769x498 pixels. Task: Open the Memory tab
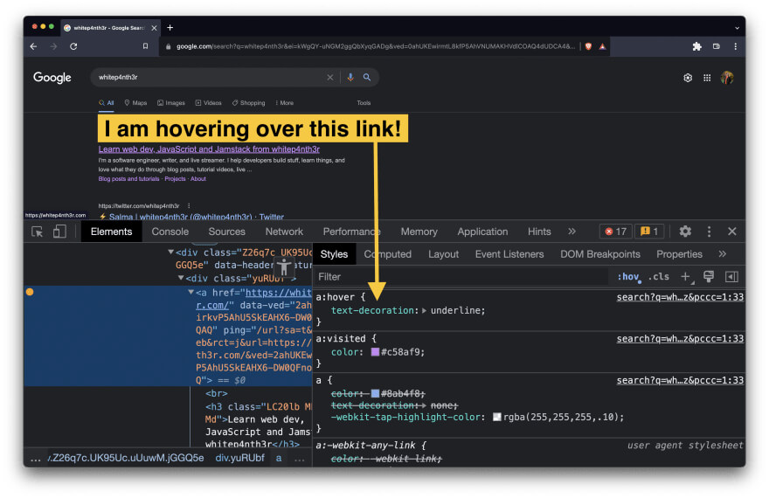(x=419, y=232)
